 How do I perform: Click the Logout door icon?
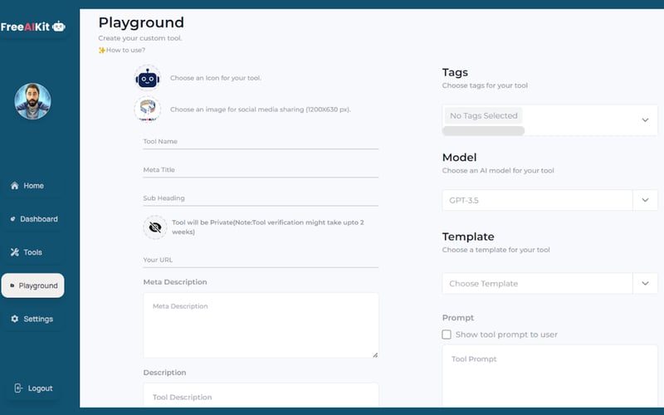point(18,388)
